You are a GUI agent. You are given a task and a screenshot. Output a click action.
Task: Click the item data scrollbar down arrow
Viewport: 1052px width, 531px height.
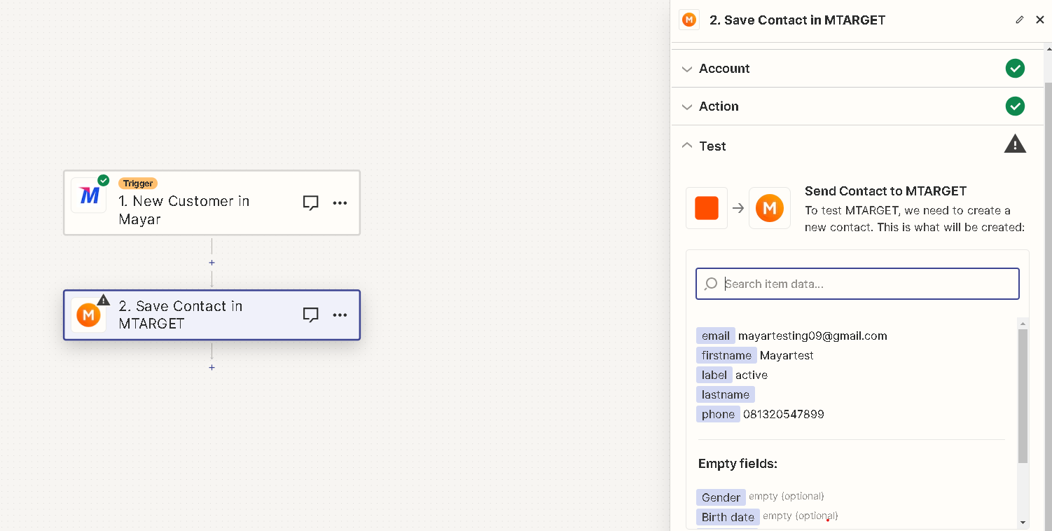click(1023, 523)
